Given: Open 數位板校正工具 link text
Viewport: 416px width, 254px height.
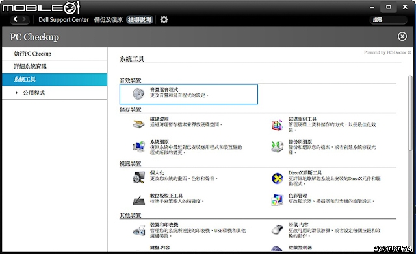Looking at the screenshot, I should click(166, 196).
